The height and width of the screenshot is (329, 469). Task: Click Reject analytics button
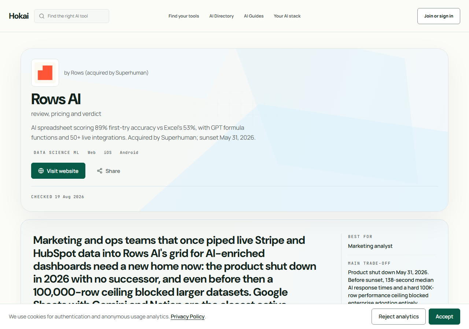pyautogui.click(x=399, y=317)
